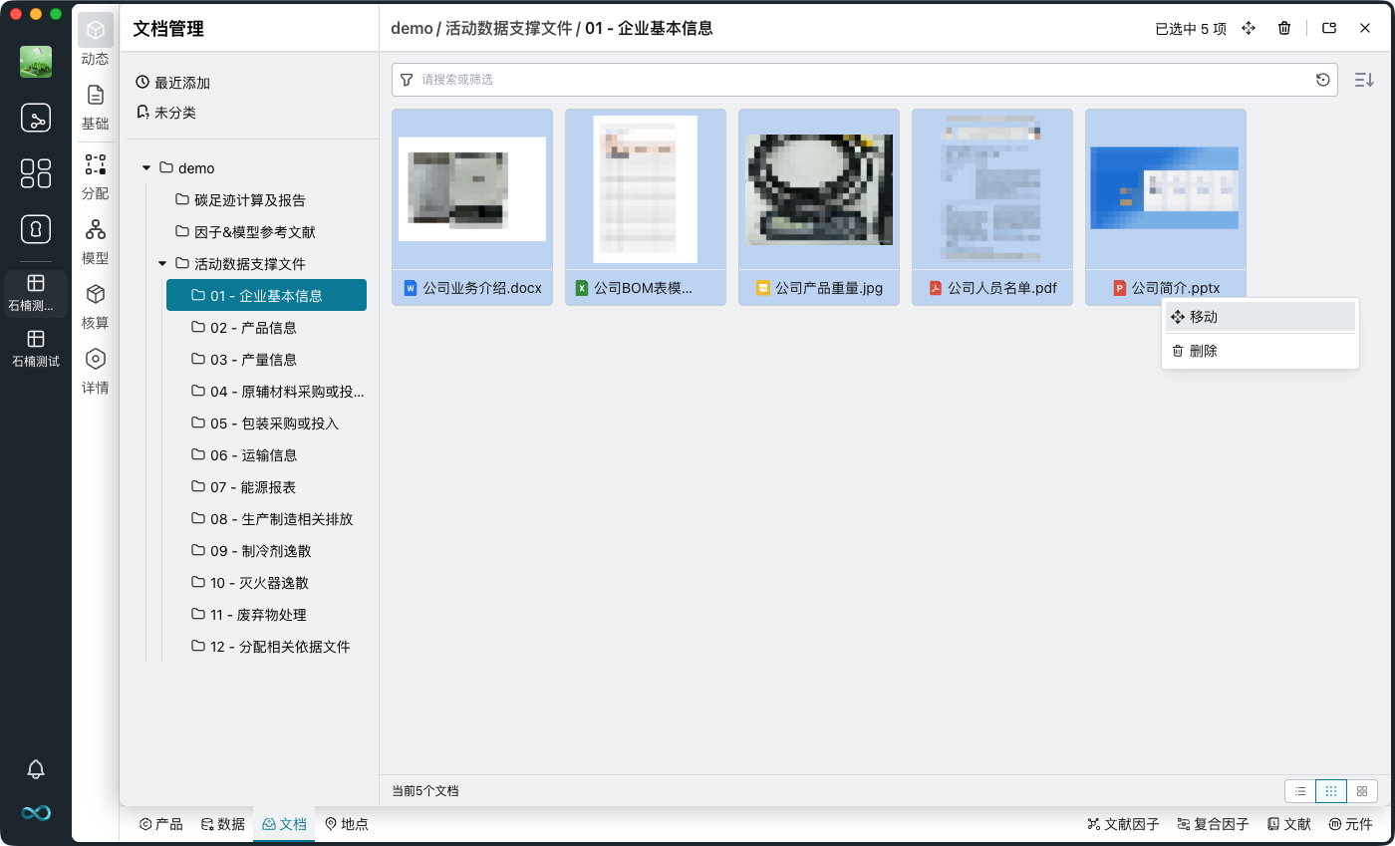选择「公司简介.pptx」缩略图
The height and width of the screenshot is (846, 1395).
(x=1165, y=189)
